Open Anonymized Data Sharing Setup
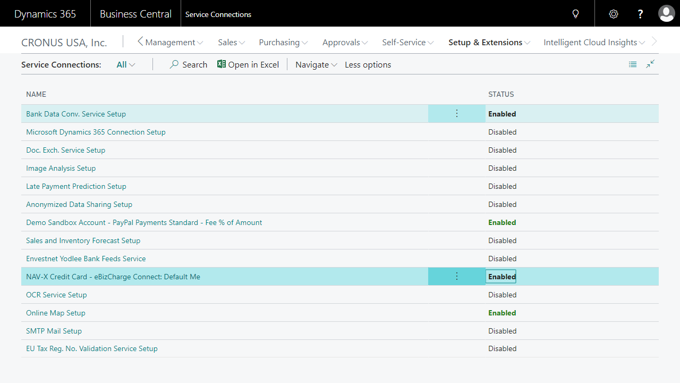This screenshot has width=680, height=383. [x=79, y=204]
